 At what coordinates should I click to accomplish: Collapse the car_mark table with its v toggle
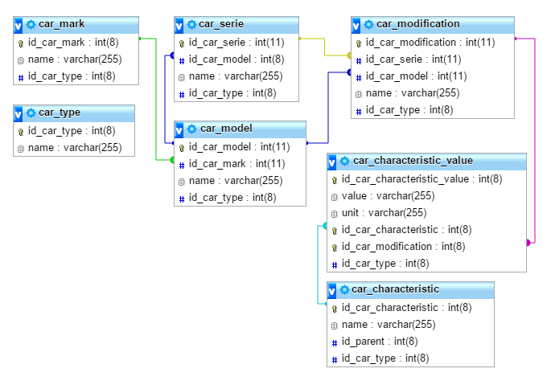(x=19, y=25)
